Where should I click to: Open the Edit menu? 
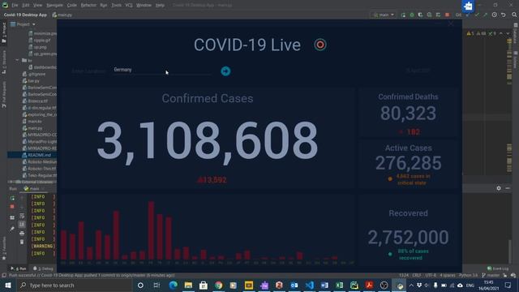coord(26,6)
